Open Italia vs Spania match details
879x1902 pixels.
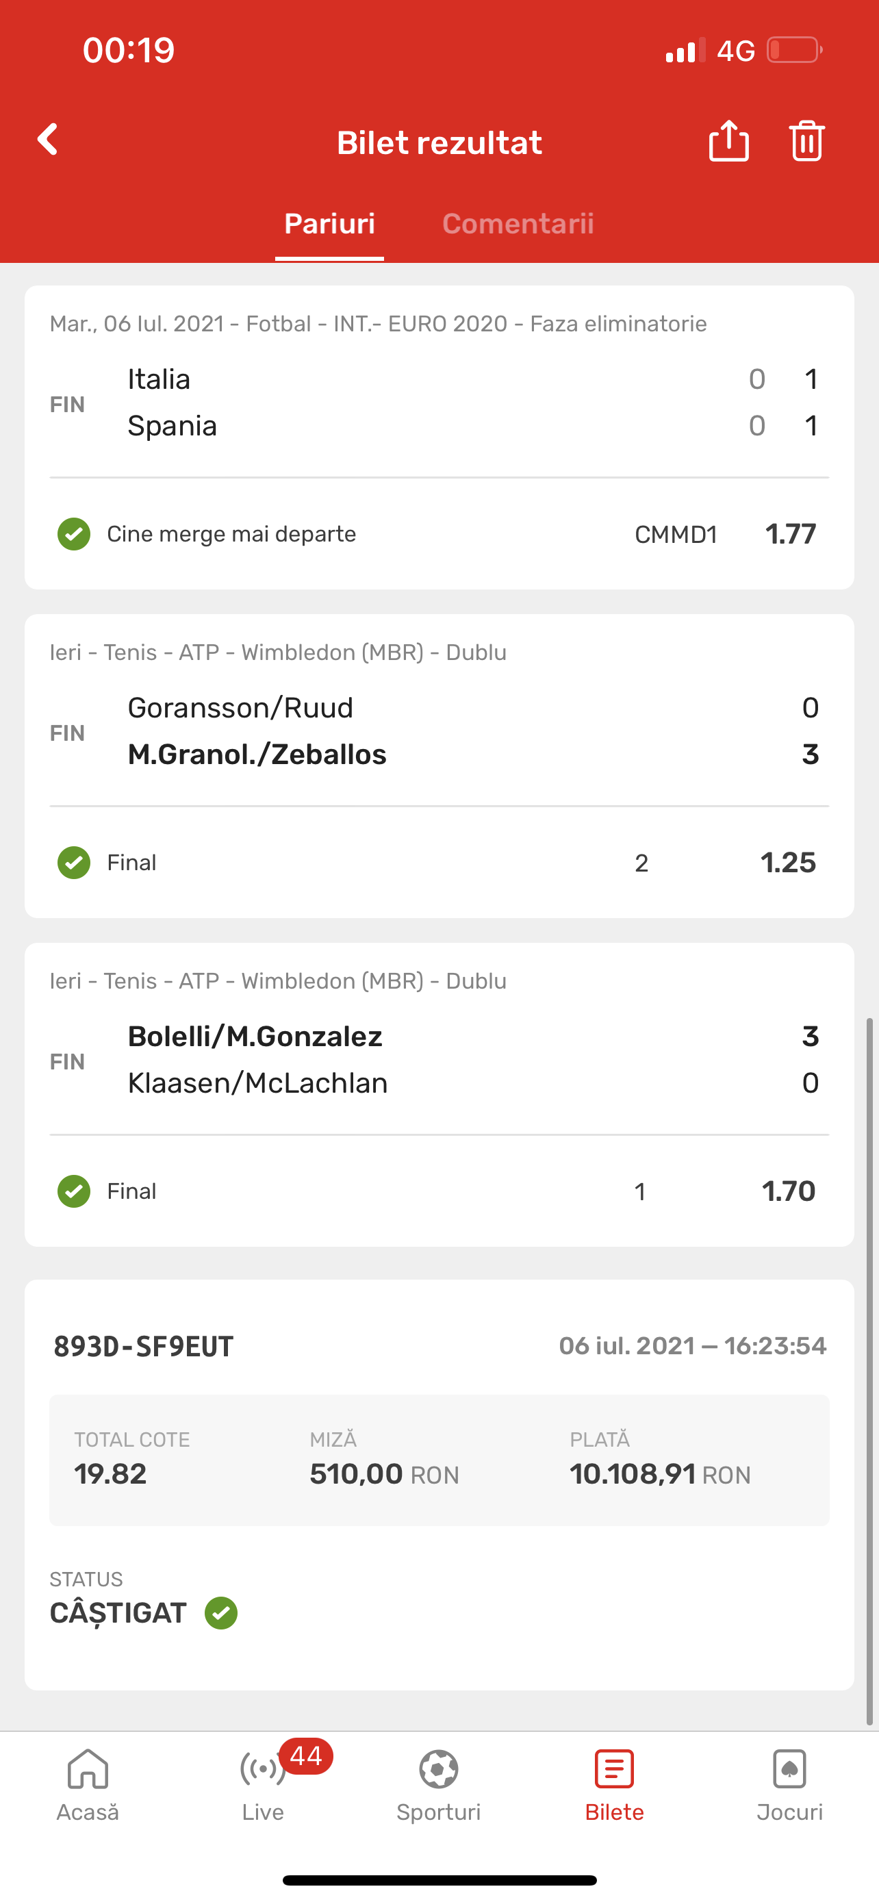(439, 403)
